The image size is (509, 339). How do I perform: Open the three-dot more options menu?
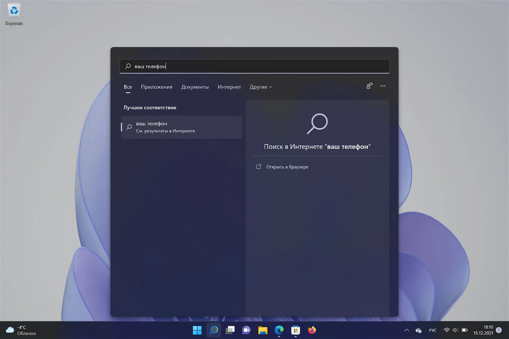click(383, 86)
